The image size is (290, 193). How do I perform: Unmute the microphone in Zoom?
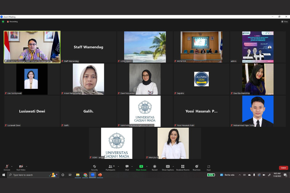pyautogui.click(x=7, y=167)
